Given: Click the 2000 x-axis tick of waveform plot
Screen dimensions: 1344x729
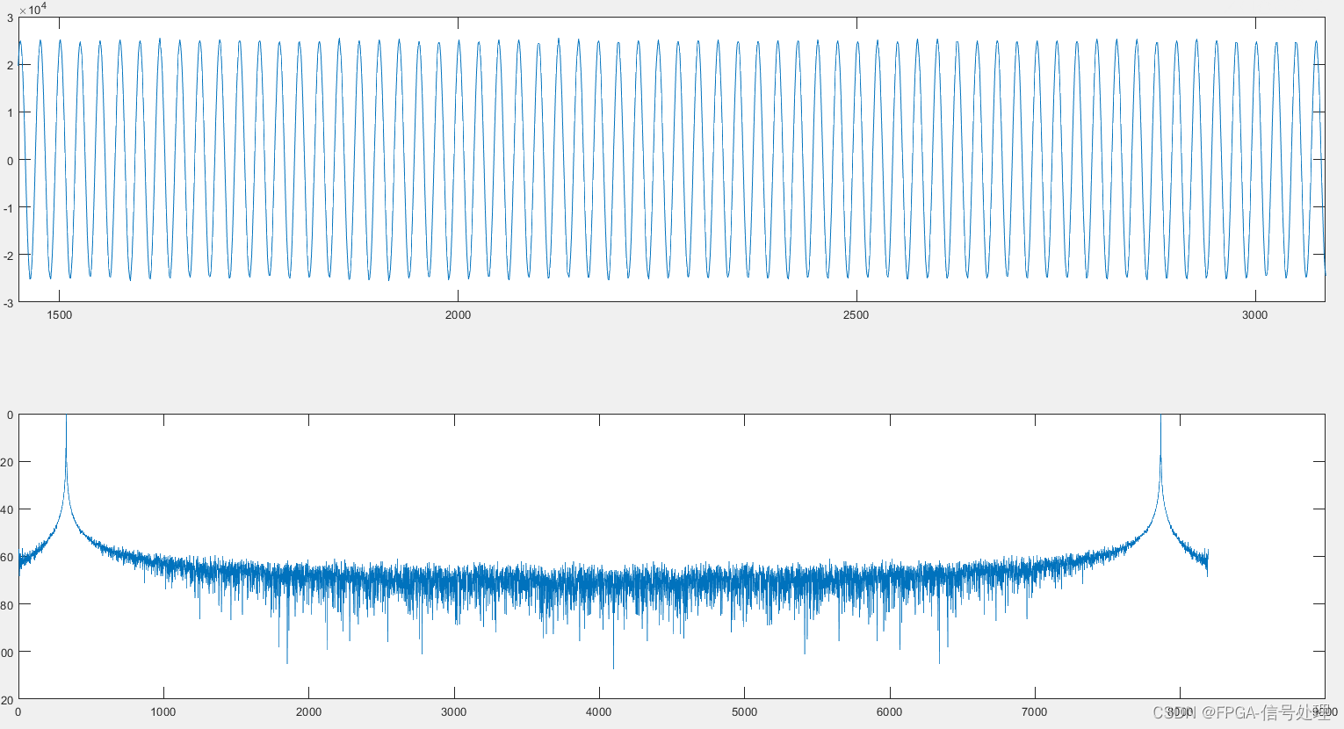Looking at the screenshot, I should [x=458, y=315].
